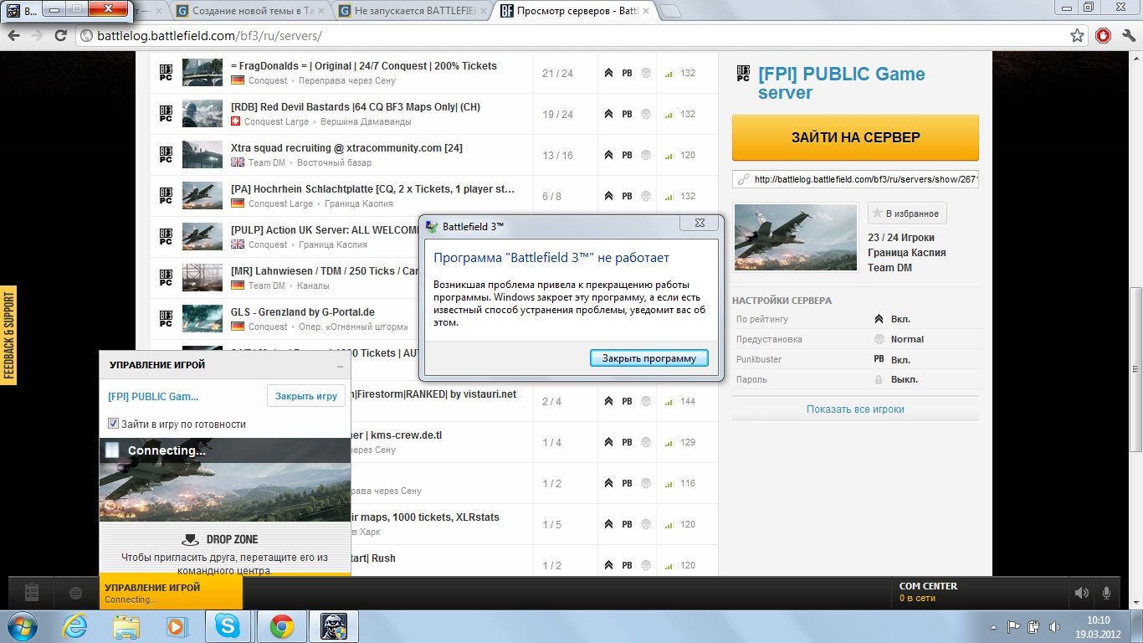Image resolution: width=1143 pixels, height=643 pixels.
Task: Switch to Google Chrome on the taskbar
Action: pyautogui.click(x=281, y=626)
